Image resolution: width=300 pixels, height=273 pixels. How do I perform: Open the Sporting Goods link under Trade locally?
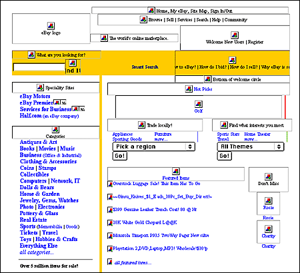[x=127, y=139]
